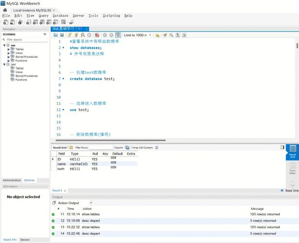Create a new view using toolbar icon
The image size is (299, 243).
[x=42, y=22]
